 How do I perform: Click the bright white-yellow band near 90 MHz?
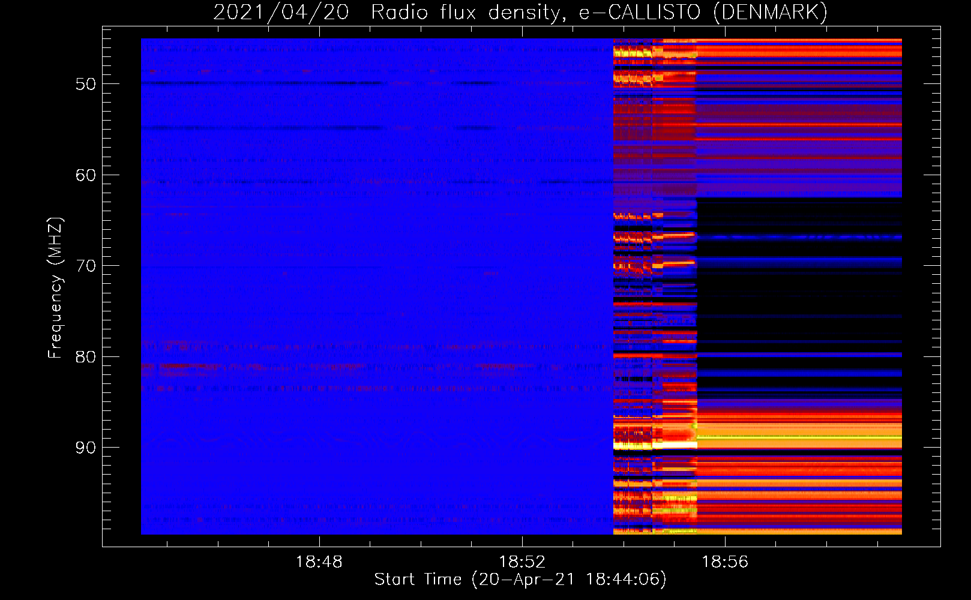pos(655,445)
